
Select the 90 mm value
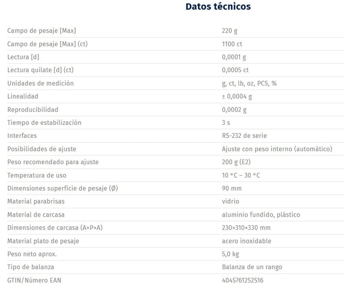[x=232, y=188]
